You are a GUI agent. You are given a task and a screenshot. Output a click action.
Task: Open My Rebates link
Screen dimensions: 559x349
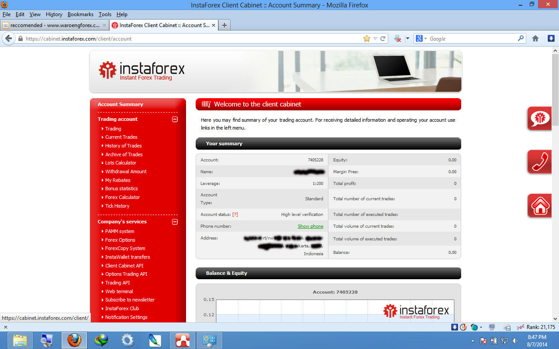117,180
